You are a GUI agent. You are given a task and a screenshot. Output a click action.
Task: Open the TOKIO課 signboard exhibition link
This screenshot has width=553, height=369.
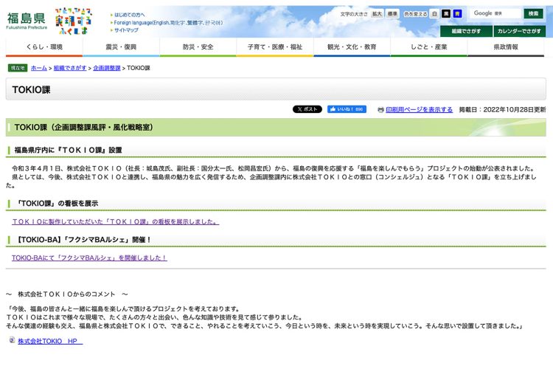pyautogui.click(x=115, y=221)
